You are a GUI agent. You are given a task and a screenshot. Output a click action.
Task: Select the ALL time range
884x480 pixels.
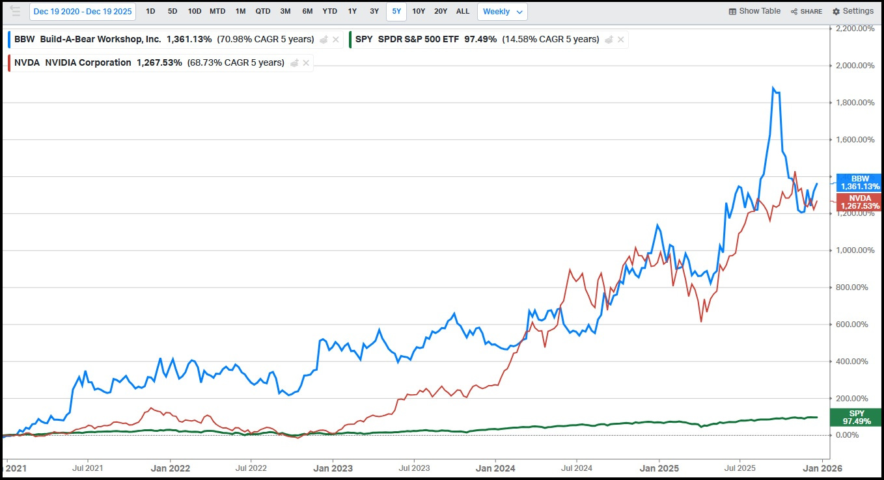(x=463, y=12)
